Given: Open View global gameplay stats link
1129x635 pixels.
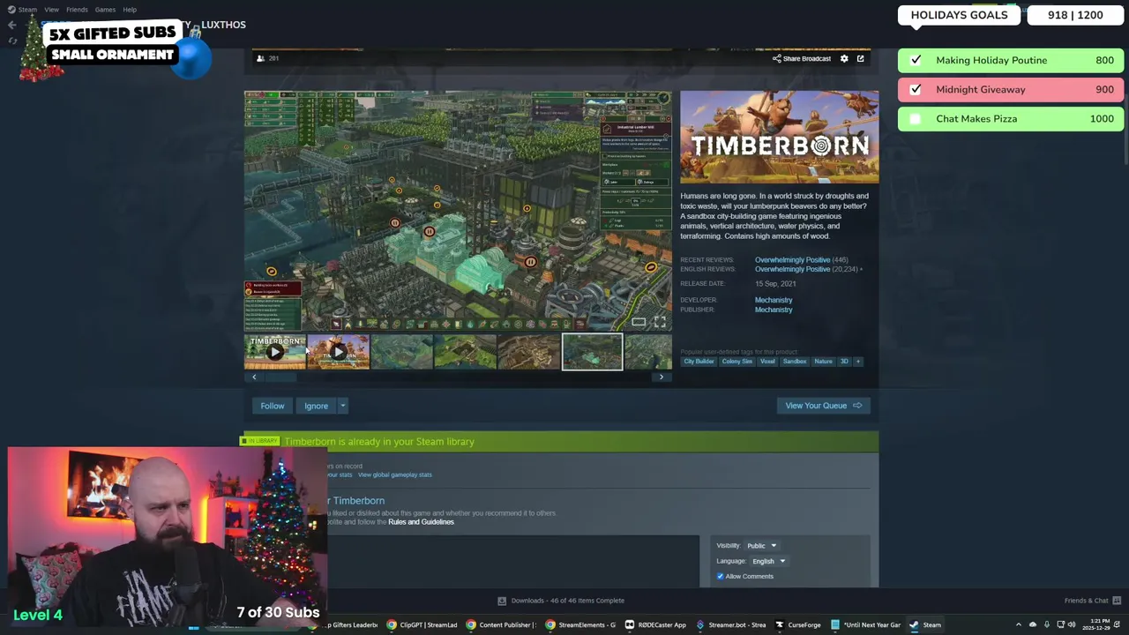Looking at the screenshot, I should tap(394, 474).
